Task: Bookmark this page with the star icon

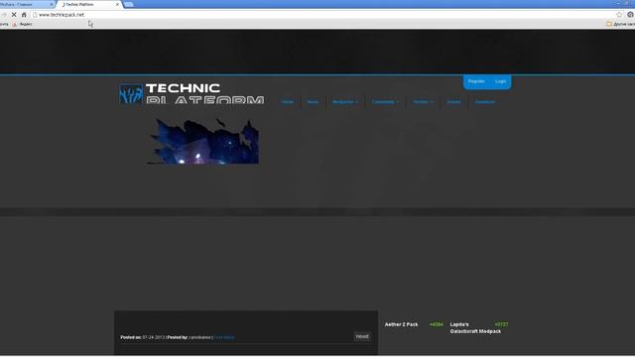Action: [619, 15]
